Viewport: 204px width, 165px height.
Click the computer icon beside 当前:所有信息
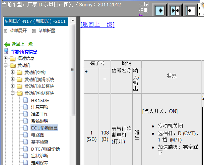[6, 51]
